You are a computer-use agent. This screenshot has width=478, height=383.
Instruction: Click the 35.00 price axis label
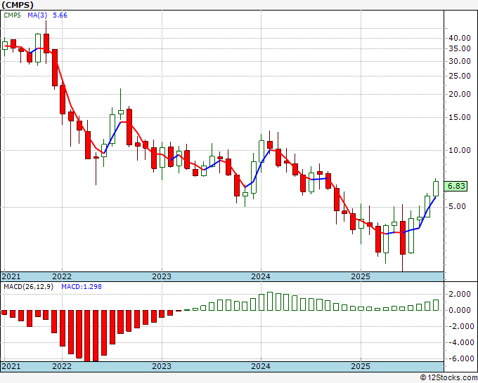pos(460,48)
